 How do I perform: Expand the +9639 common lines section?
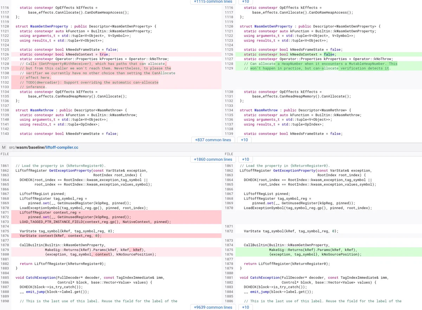pos(213,307)
